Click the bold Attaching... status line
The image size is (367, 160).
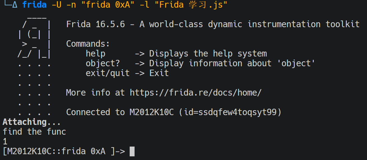pos(32,122)
